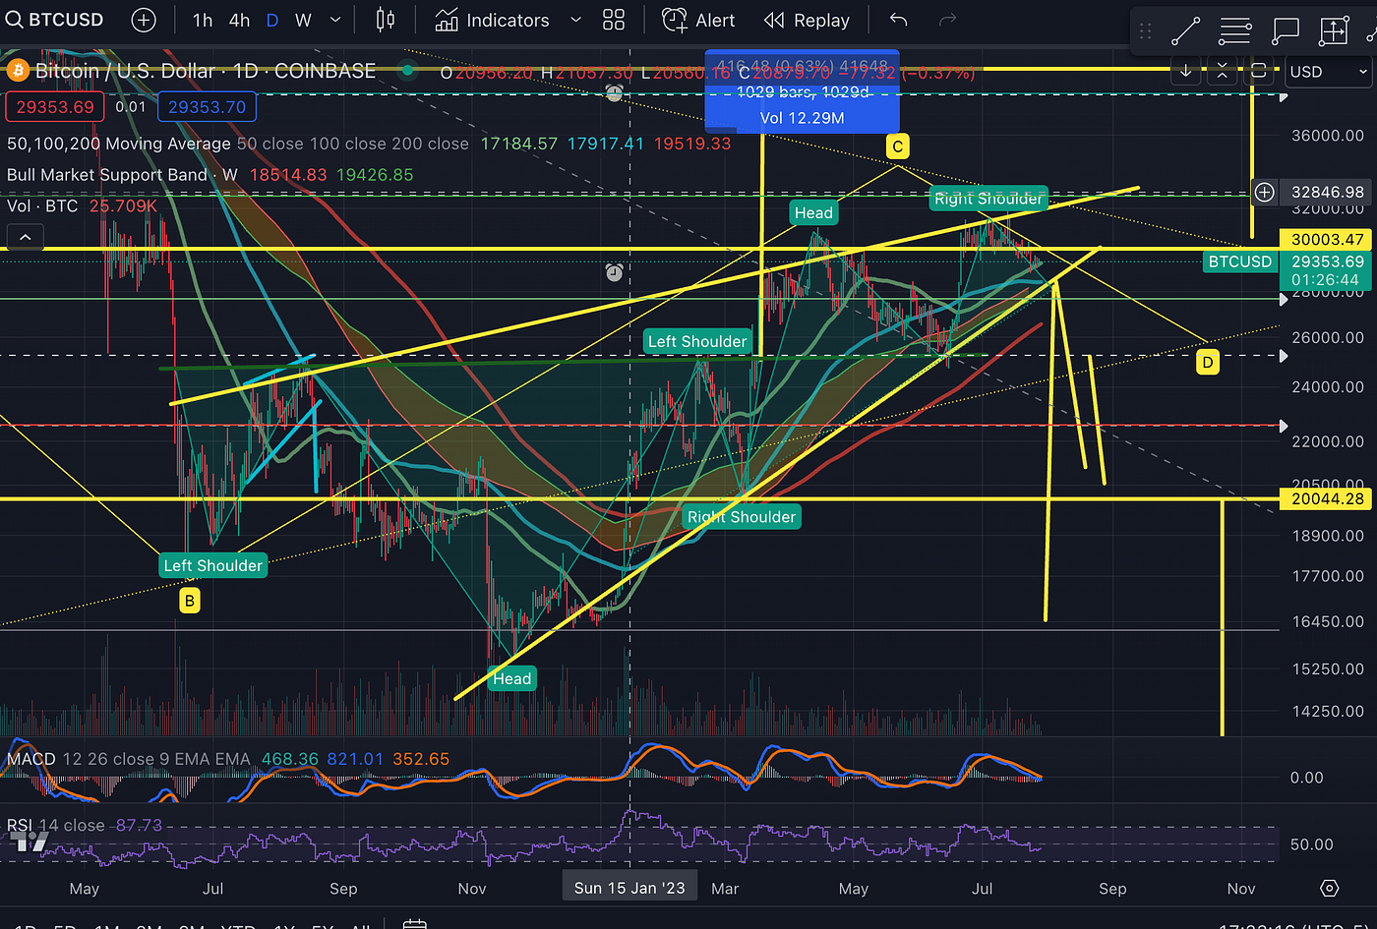Select the callout text annotation tool

1285,31
